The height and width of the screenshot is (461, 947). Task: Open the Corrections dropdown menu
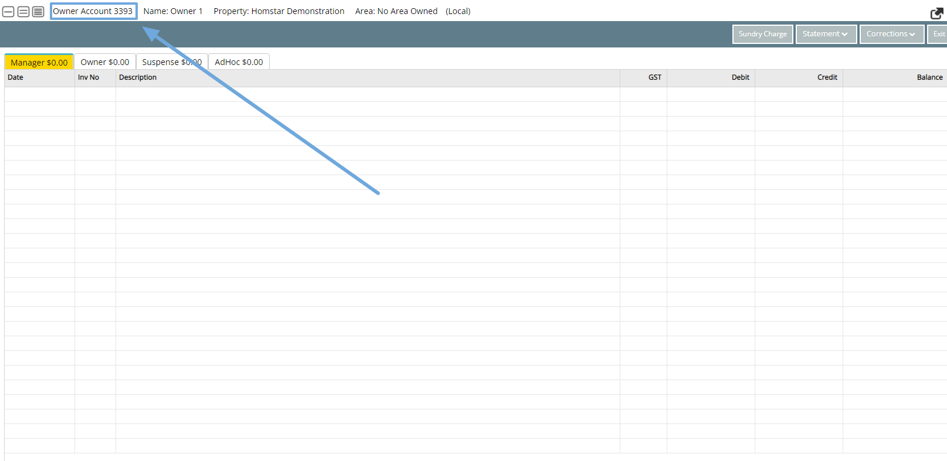pyautogui.click(x=891, y=34)
